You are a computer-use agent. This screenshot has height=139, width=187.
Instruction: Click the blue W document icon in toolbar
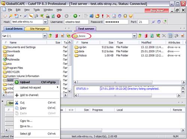tap(91, 16)
